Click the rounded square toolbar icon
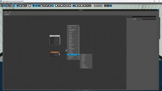162x91 pixels. pos(56,6)
